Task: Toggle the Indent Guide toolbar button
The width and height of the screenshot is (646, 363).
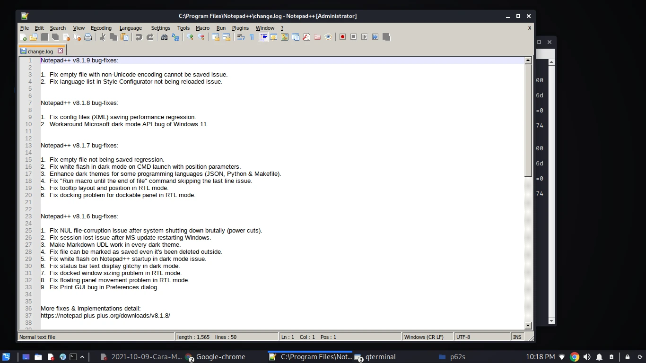Action: point(263,37)
